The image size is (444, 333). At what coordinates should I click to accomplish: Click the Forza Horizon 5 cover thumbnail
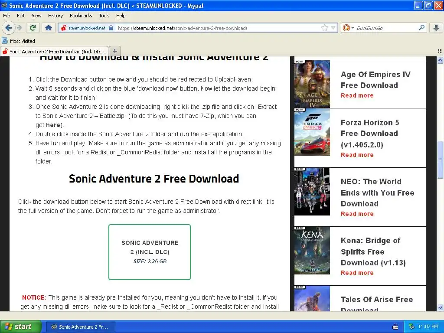click(312, 132)
